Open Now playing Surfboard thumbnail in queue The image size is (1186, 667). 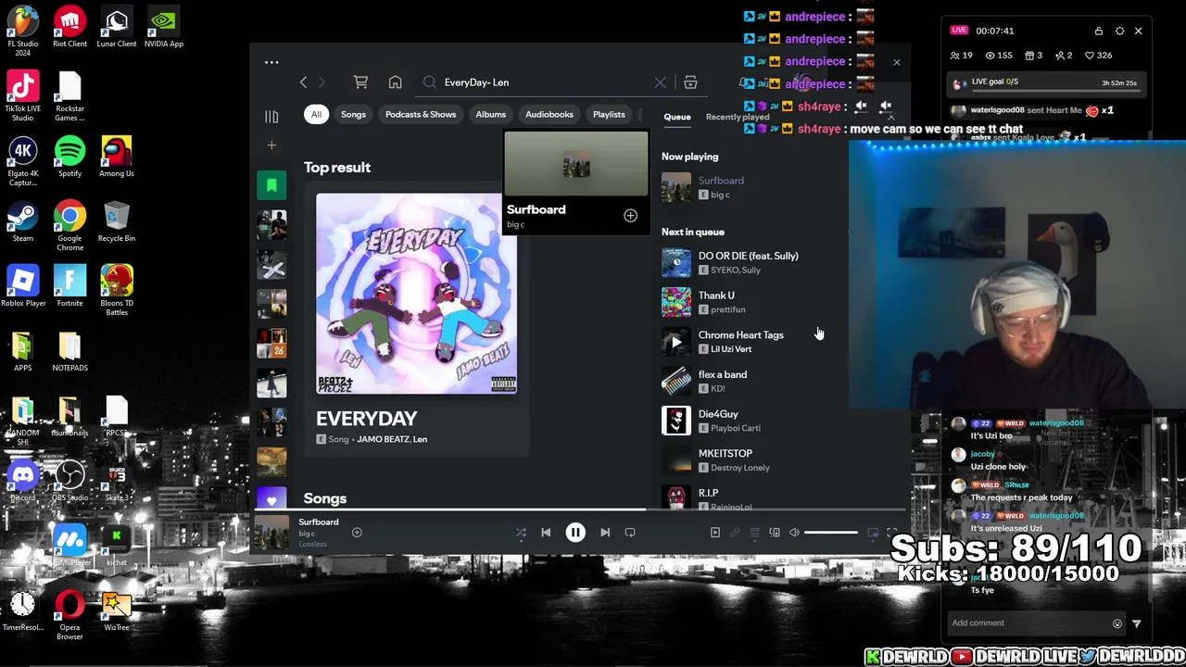click(x=676, y=187)
